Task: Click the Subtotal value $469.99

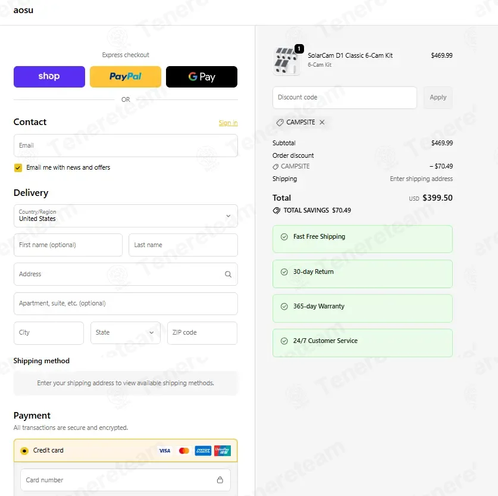Action: point(442,143)
